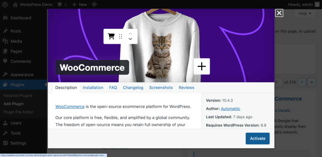Click the diamond-shaped icon in admin bar
The width and height of the screenshot is (322, 157).
(94, 4)
